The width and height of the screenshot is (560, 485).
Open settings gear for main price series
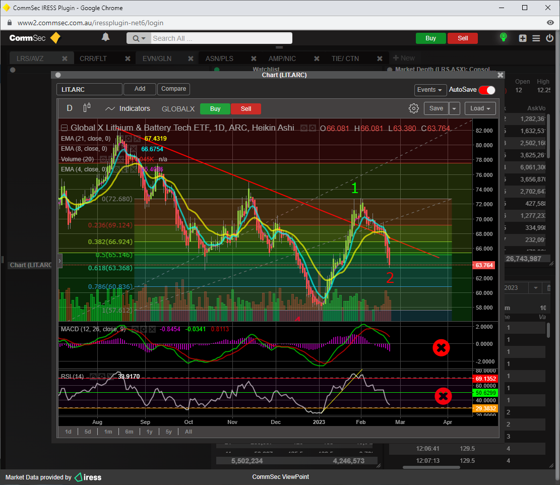(312, 128)
